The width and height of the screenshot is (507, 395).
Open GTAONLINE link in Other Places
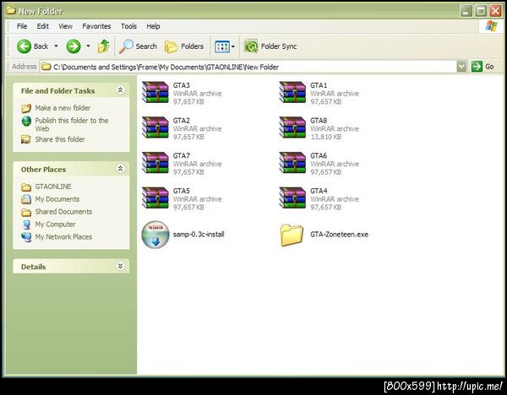(53, 187)
